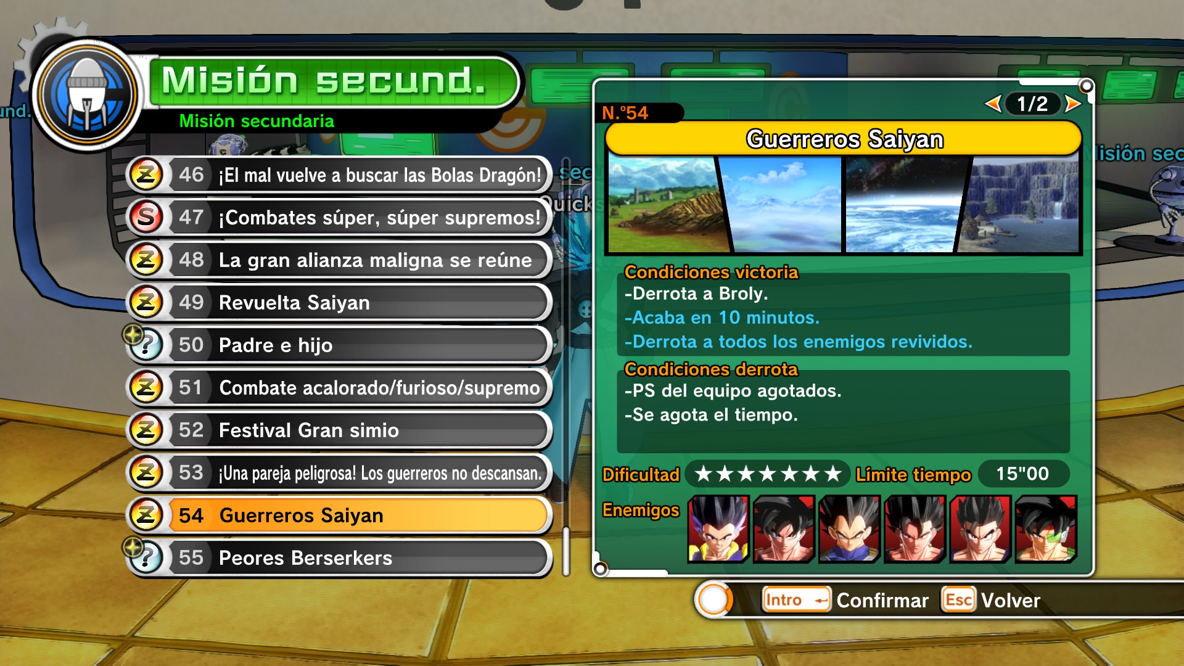This screenshot has height=666, width=1184.
Task: Click the seven-star Dificultad rating
Action: point(768,474)
